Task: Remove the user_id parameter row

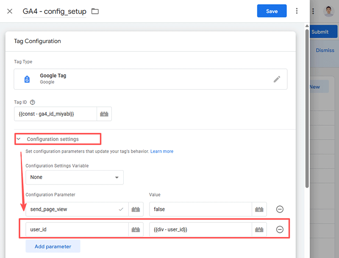Action: tap(280, 230)
